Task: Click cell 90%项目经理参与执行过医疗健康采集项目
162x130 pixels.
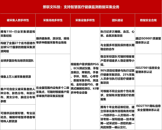Action: (x=118, y=77)
